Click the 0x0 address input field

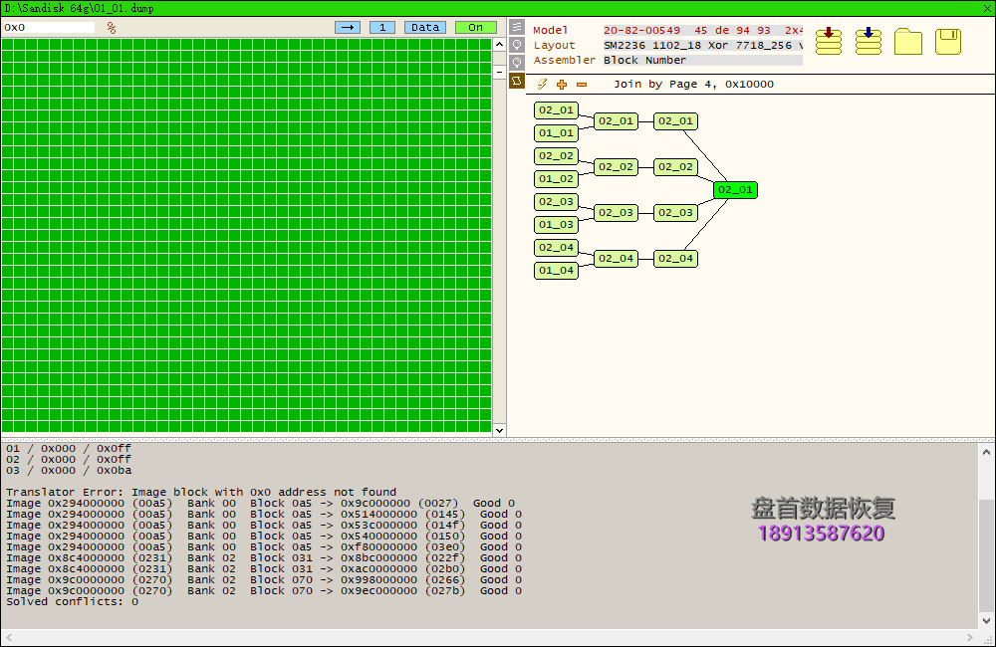tap(49, 27)
